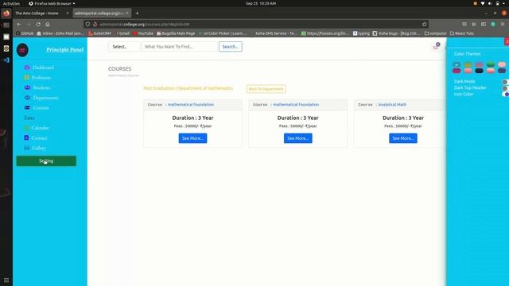The image size is (509, 286).
Task: Click the Courses graduation cap icon
Action: pyautogui.click(x=27, y=108)
